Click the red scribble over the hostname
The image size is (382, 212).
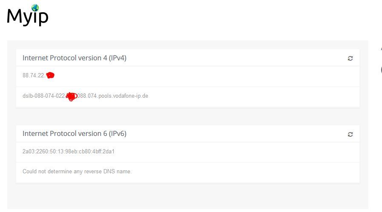coord(72,96)
